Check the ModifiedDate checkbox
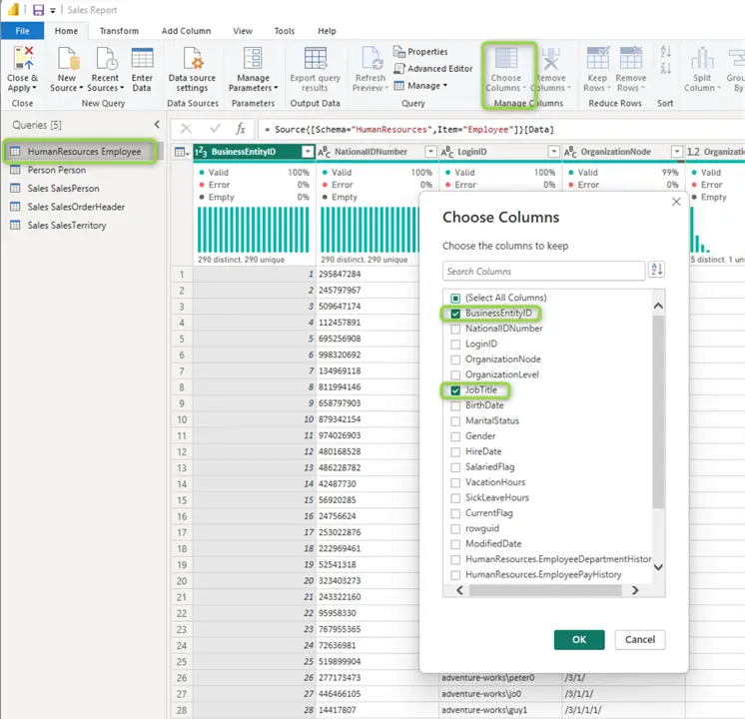This screenshot has height=719, width=745. click(x=455, y=544)
